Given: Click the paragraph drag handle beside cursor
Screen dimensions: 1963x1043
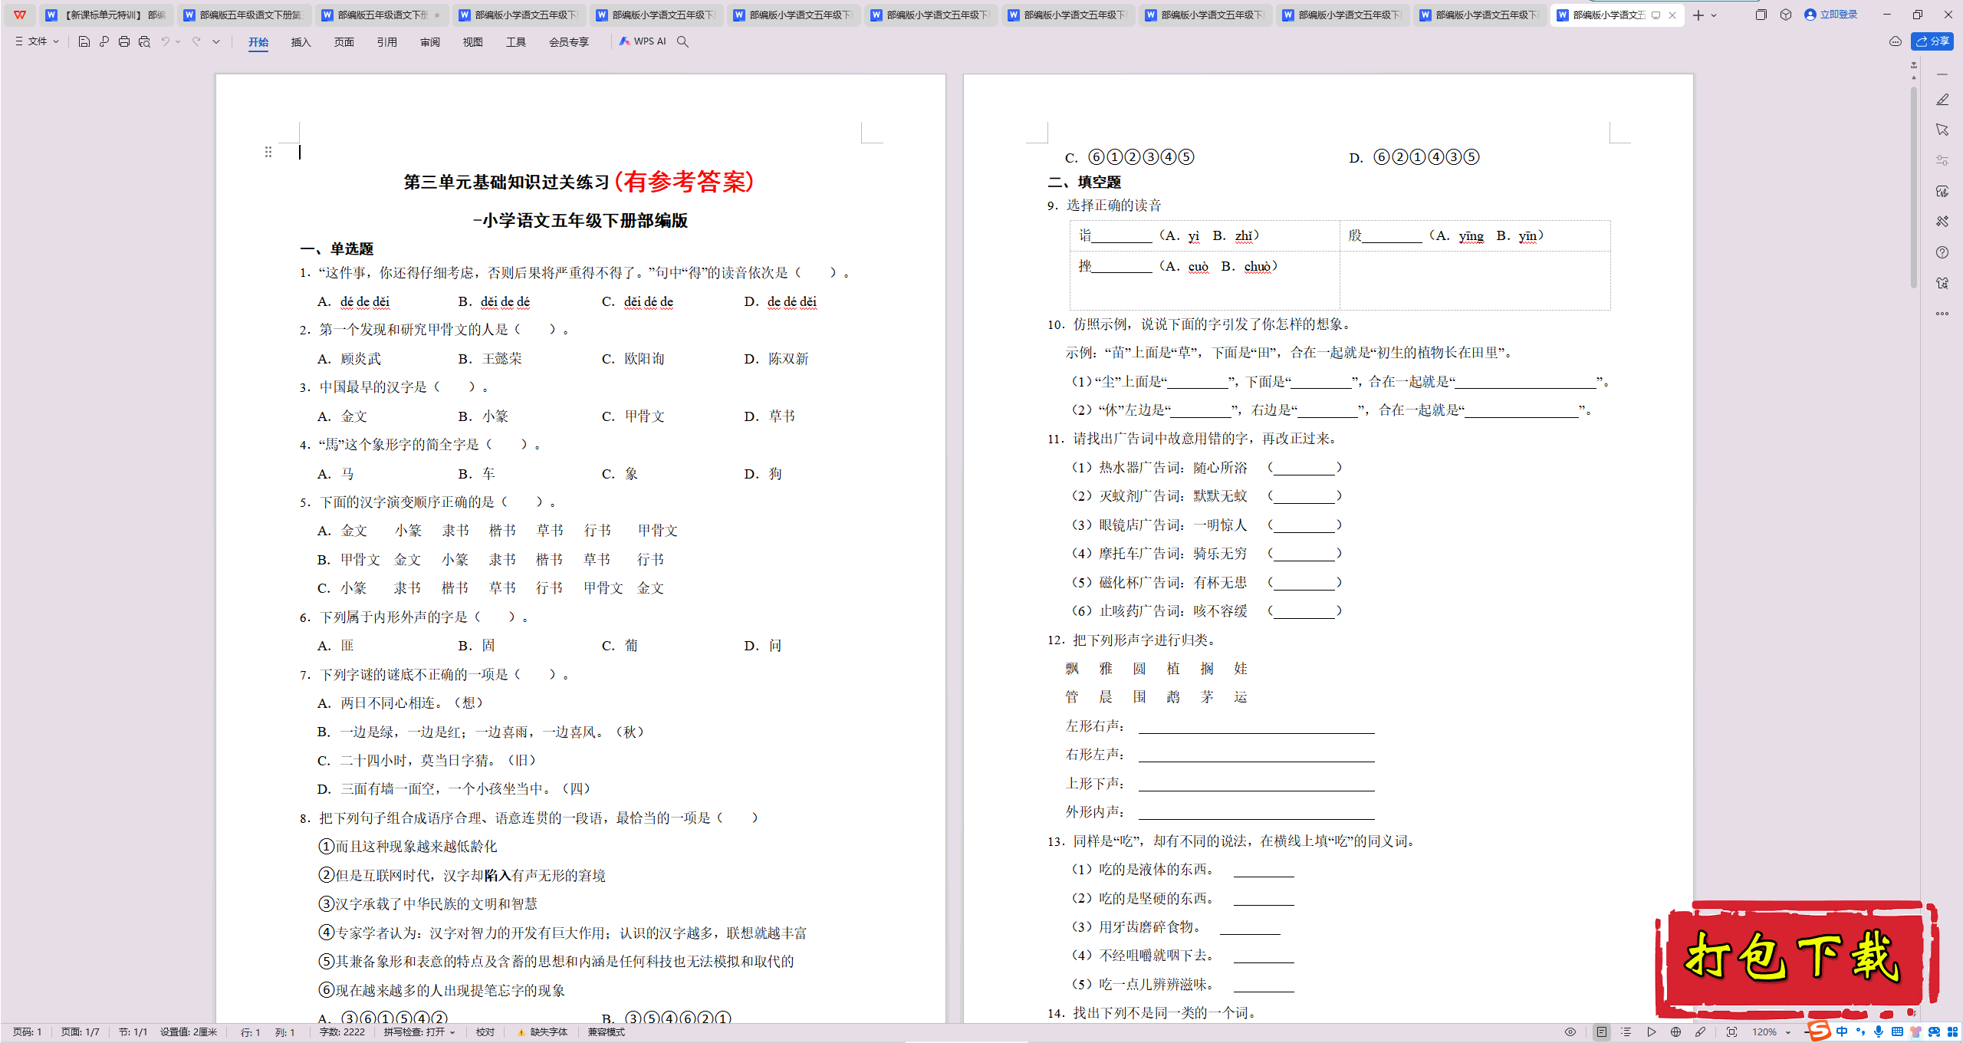Looking at the screenshot, I should point(268,152).
